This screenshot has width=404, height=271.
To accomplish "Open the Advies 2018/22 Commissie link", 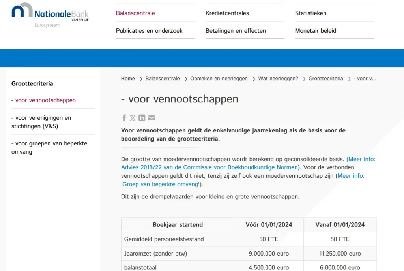I will click(210, 167).
